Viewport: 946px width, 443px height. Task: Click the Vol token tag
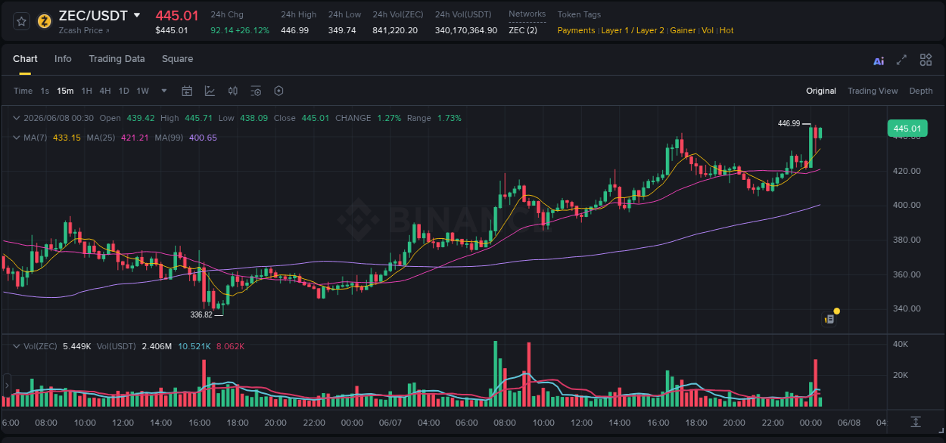[708, 30]
